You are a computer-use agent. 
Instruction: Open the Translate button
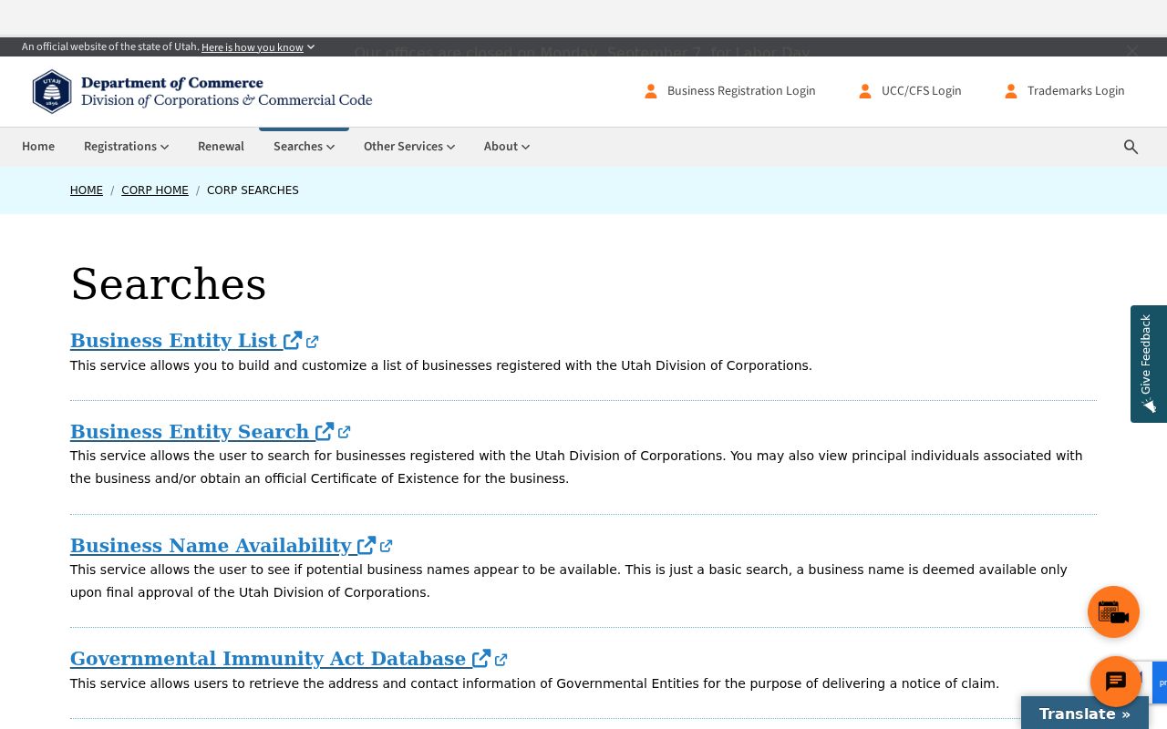[x=1085, y=714]
